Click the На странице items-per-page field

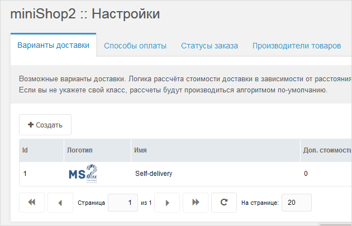pos(297,203)
